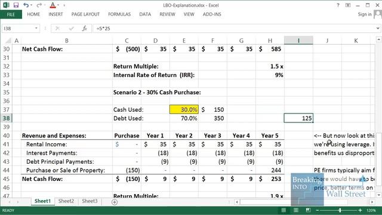Click the Sign in link
This screenshot has width=382, height=215.
point(365,14)
